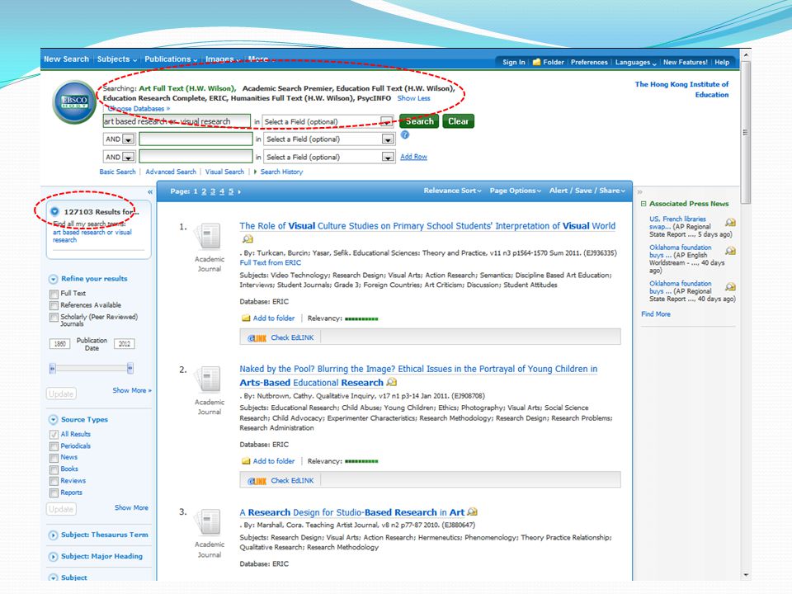
Task: Collapse the right news panel double-arrow icon
Action: [639, 192]
